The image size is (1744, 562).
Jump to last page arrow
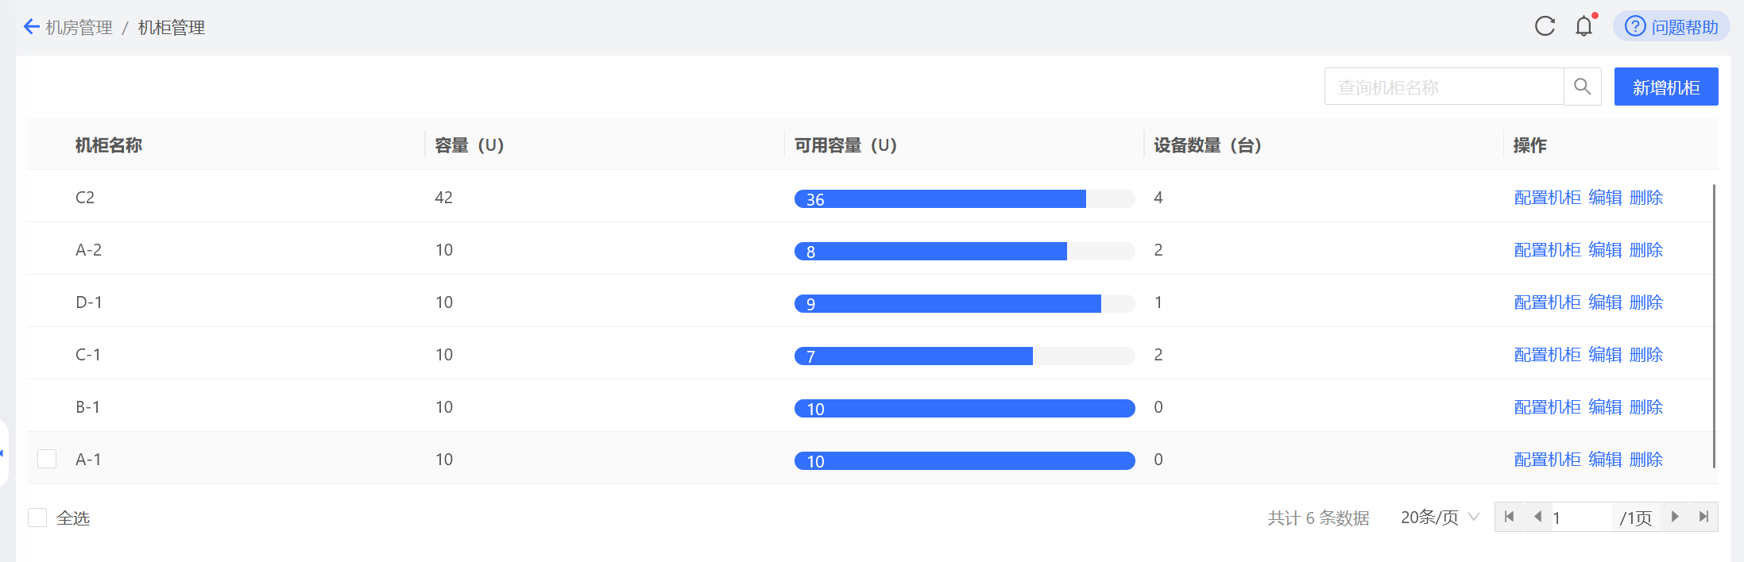click(1703, 517)
